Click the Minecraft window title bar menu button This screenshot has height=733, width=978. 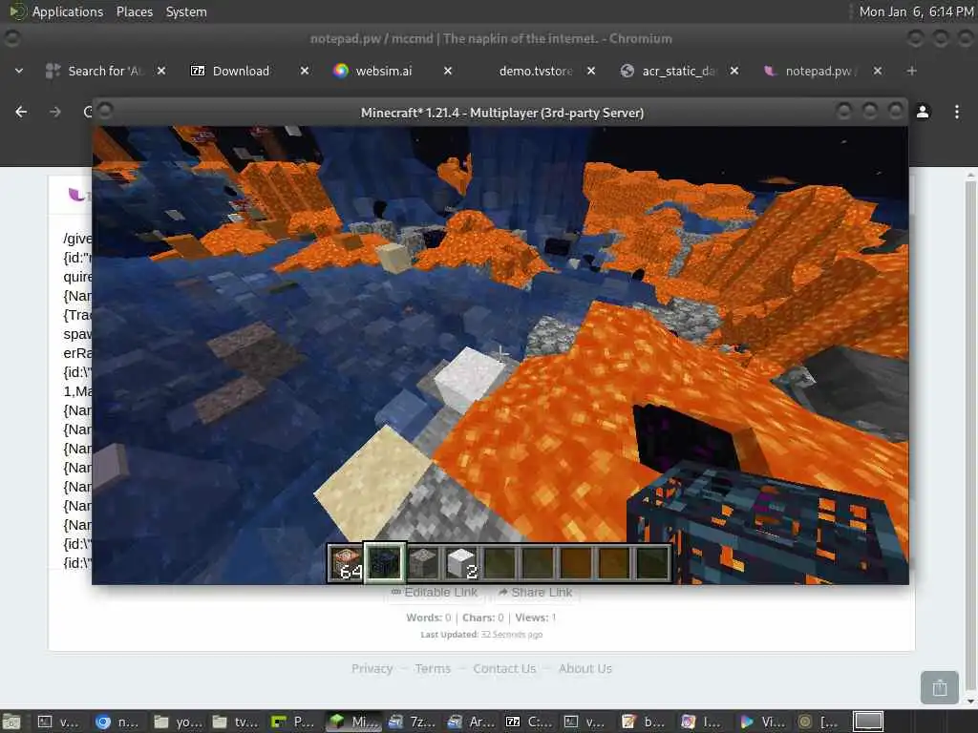tap(105, 112)
